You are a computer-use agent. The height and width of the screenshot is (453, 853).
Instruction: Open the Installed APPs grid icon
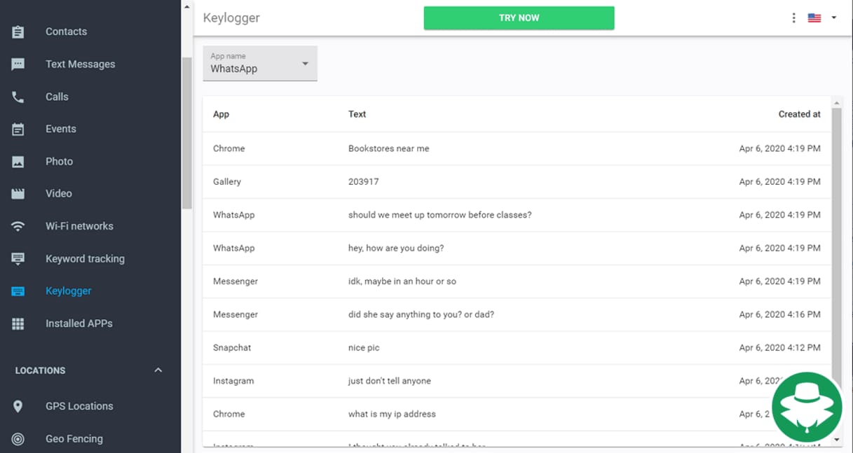click(18, 323)
